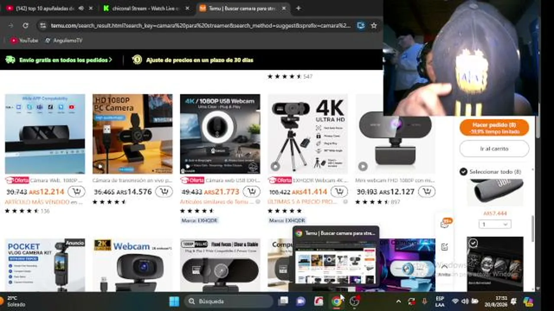Open the YouTube bookmark
554x311 pixels.
click(x=24, y=40)
